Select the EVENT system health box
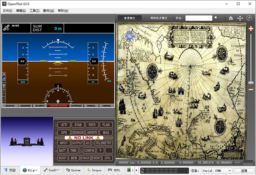The height and width of the screenshot is (175, 256). 96,158
